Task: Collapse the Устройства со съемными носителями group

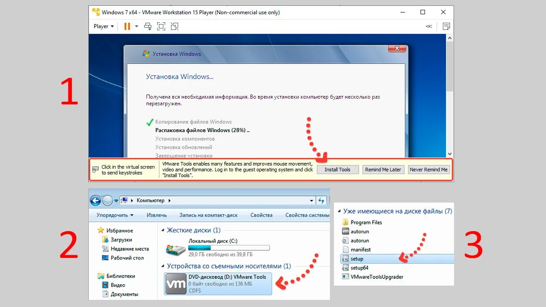Action: pyautogui.click(x=163, y=266)
